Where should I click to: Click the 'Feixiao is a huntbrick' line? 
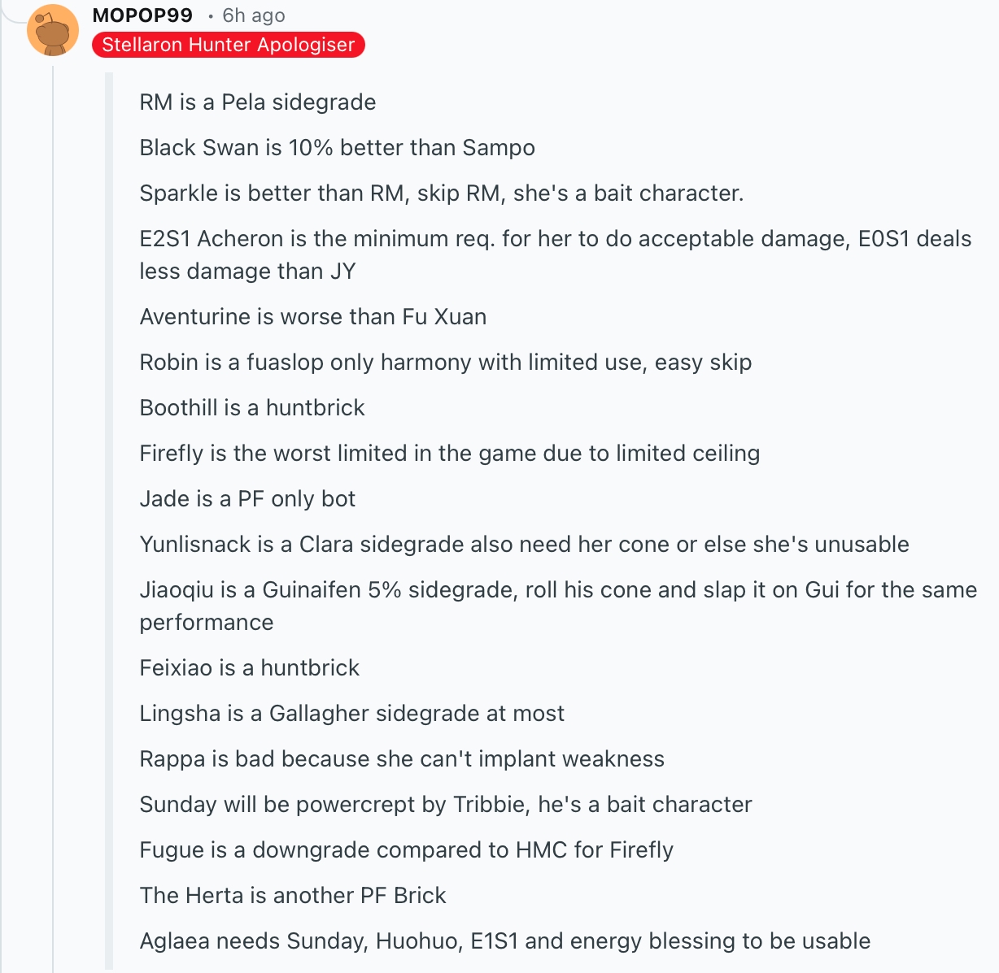(250, 668)
